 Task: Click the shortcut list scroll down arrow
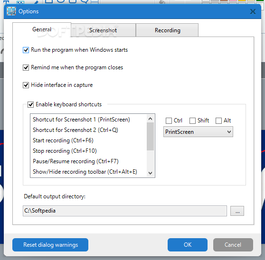(x=150, y=173)
